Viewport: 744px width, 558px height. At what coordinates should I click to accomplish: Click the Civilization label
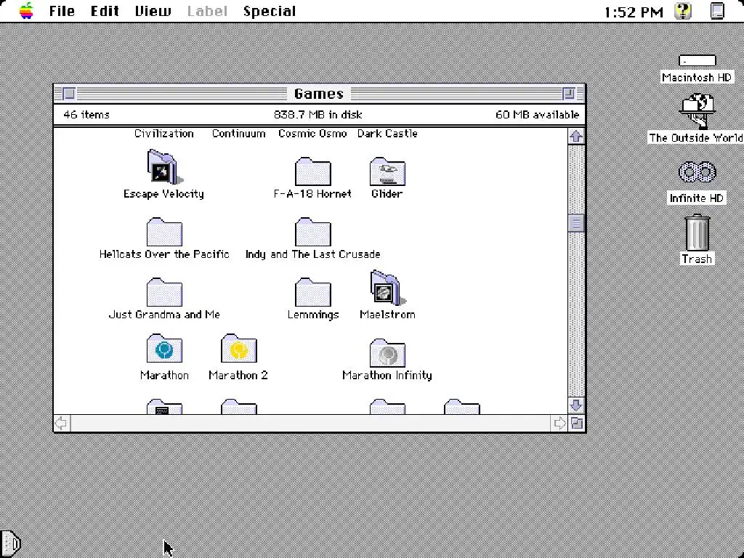point(163,134)
